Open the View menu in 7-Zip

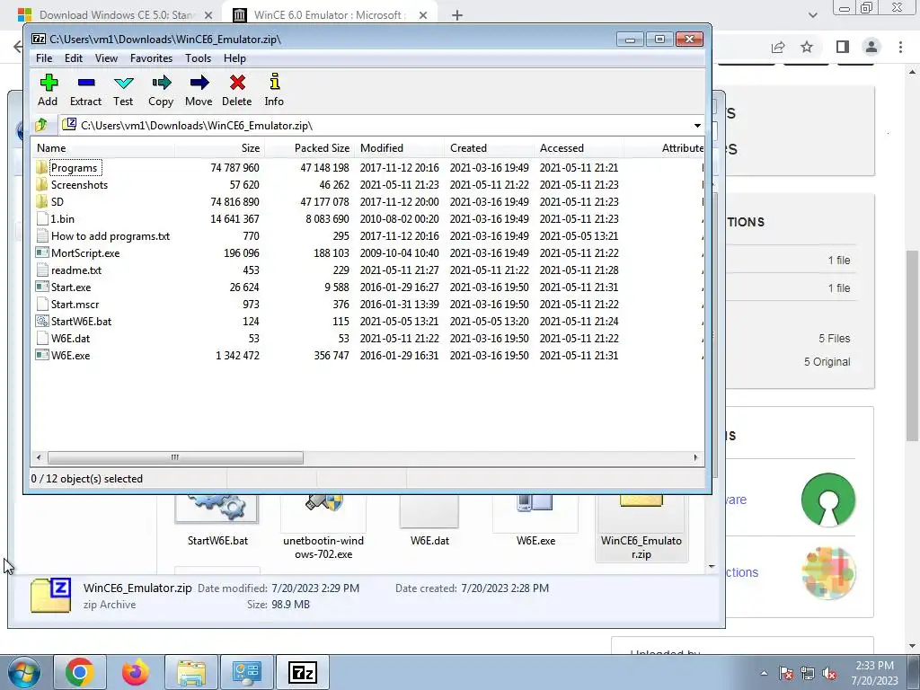click(x=106, y=58)
